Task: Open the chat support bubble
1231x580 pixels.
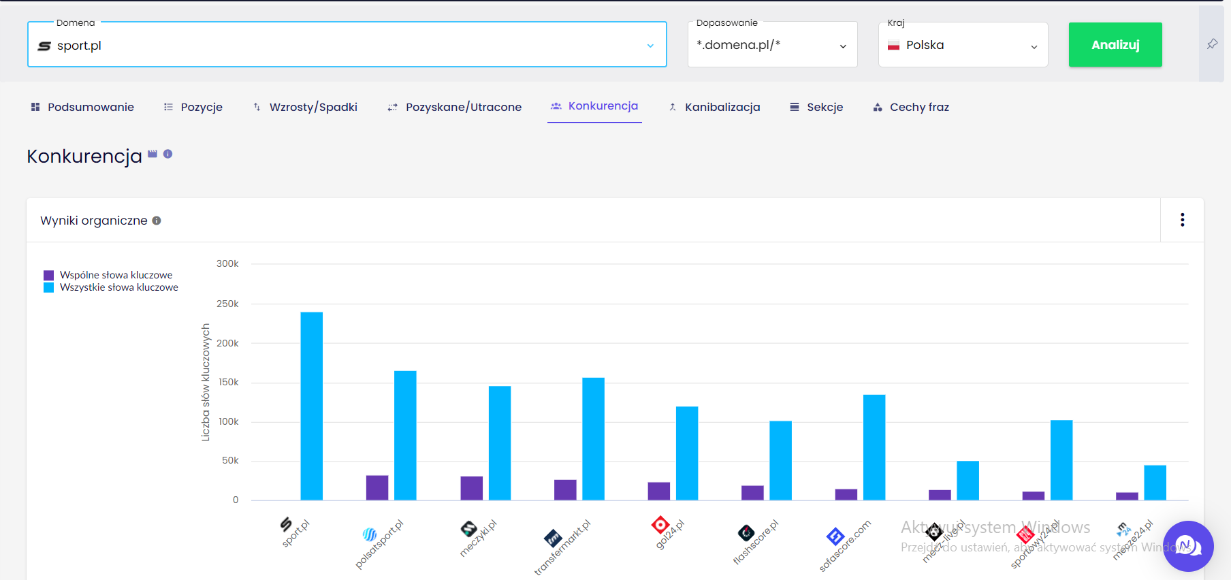Action: tap(1188, 546)
